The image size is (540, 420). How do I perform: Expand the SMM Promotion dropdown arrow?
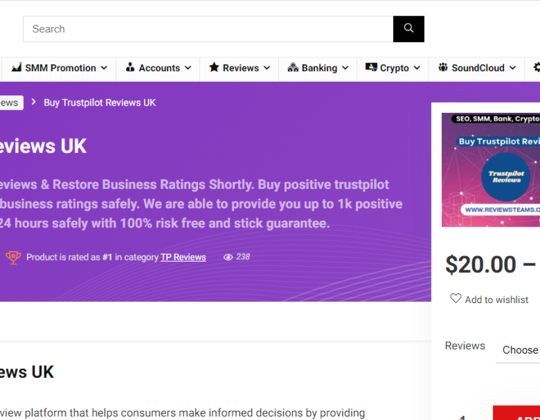point(104,68)
